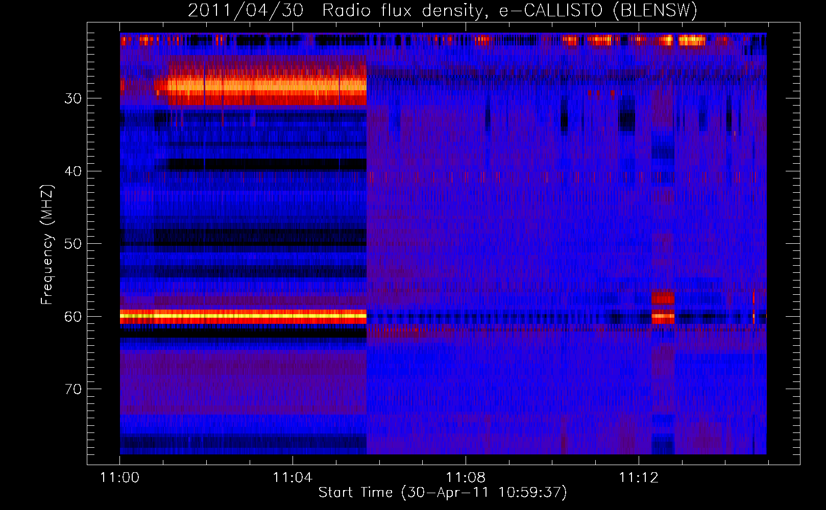Screen dimensions: 826x510
Task: Click the bright yellow emission band at 60 MHz
Action: [x=243, y=316]
